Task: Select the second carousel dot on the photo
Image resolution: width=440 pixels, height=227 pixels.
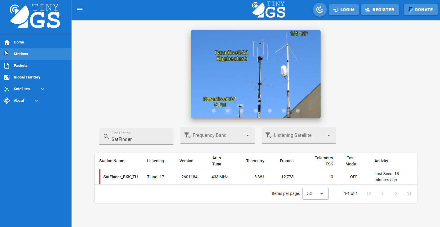Action: coord(228,111)
